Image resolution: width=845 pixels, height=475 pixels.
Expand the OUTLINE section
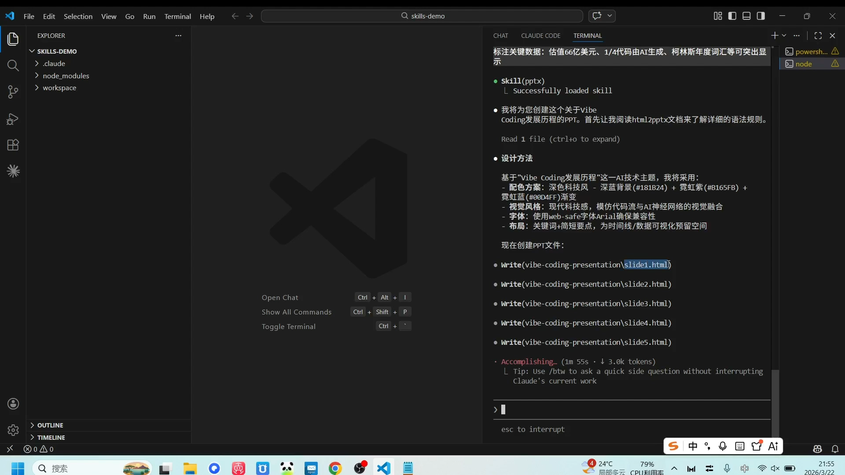pyautogui.click(x=50, y=425)
